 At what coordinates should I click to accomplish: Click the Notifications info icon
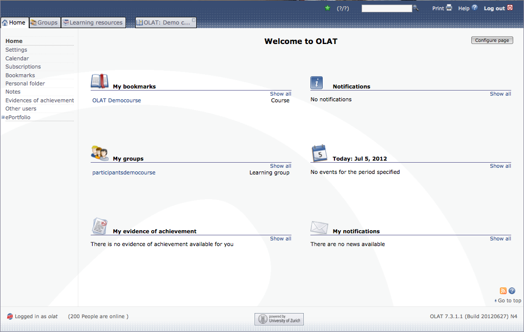(x=317, y=82)
